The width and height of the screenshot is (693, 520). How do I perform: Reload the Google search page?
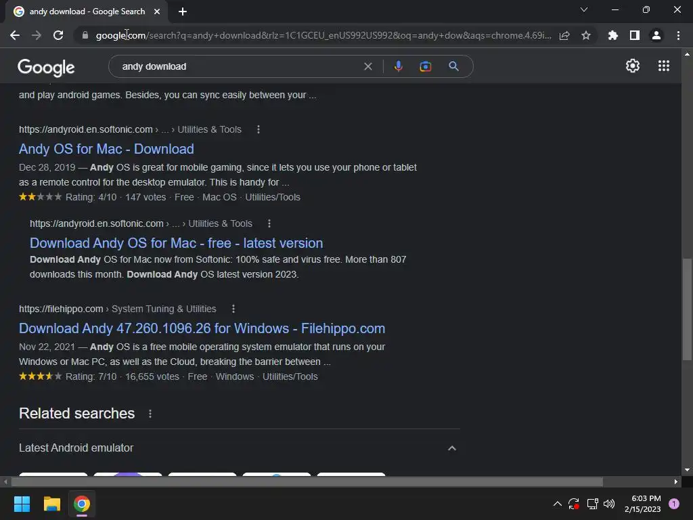(x=58, y=35)
